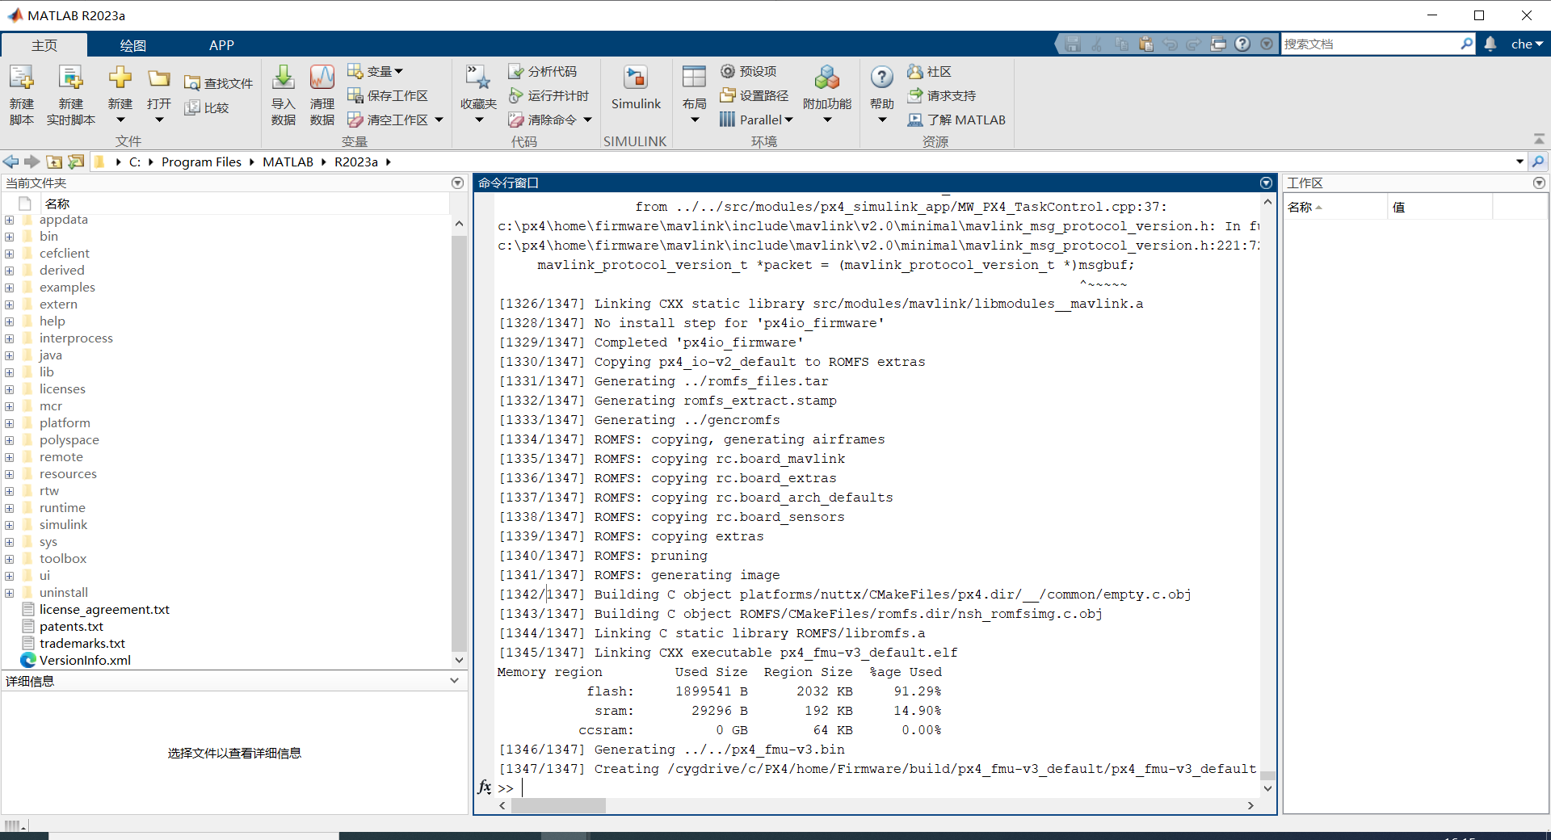This screenshot has width=1551, height=840.
Task: Collapse the Details panel chevron
Action: [x=454, y=681]
